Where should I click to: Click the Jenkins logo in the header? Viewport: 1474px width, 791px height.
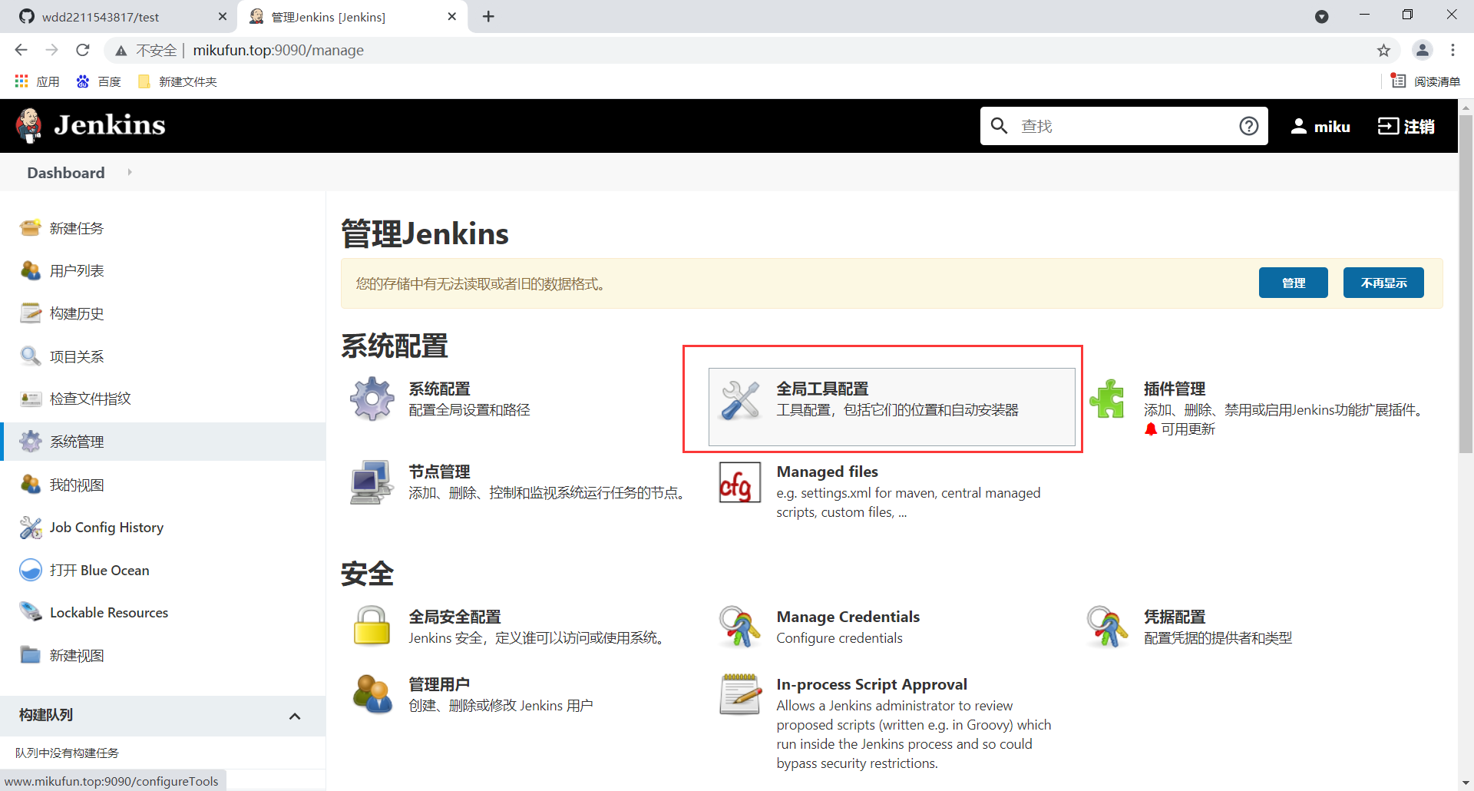tap(90, 124)
